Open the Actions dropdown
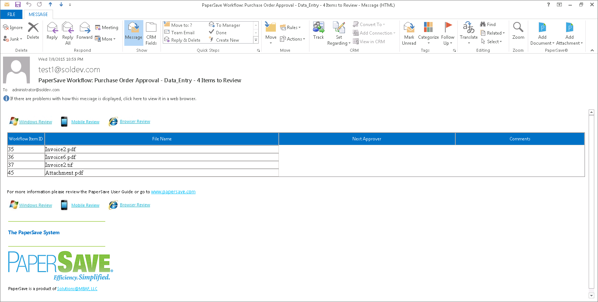 point(292,39)
